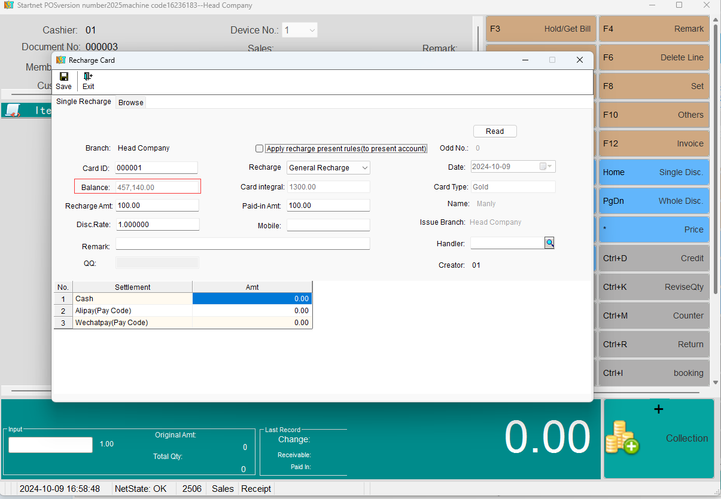Viewport: 721px width, 499px height.
Task: Click the Read button
Action: coord(495,131)
